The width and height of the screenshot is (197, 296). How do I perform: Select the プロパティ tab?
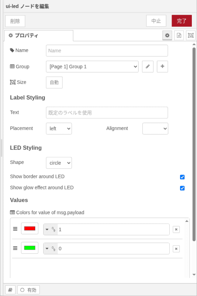point(38,36)
